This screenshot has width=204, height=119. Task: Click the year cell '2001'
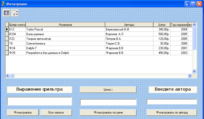click(179, 48)
